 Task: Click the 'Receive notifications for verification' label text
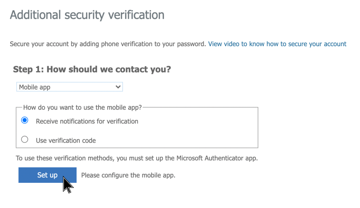[87, 121]
